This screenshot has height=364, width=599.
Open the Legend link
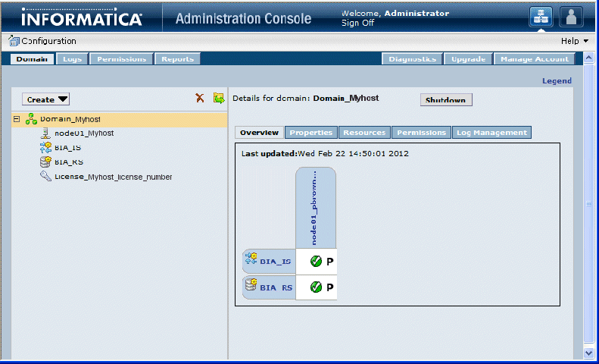pyautogui.click(x=557, y=80)
